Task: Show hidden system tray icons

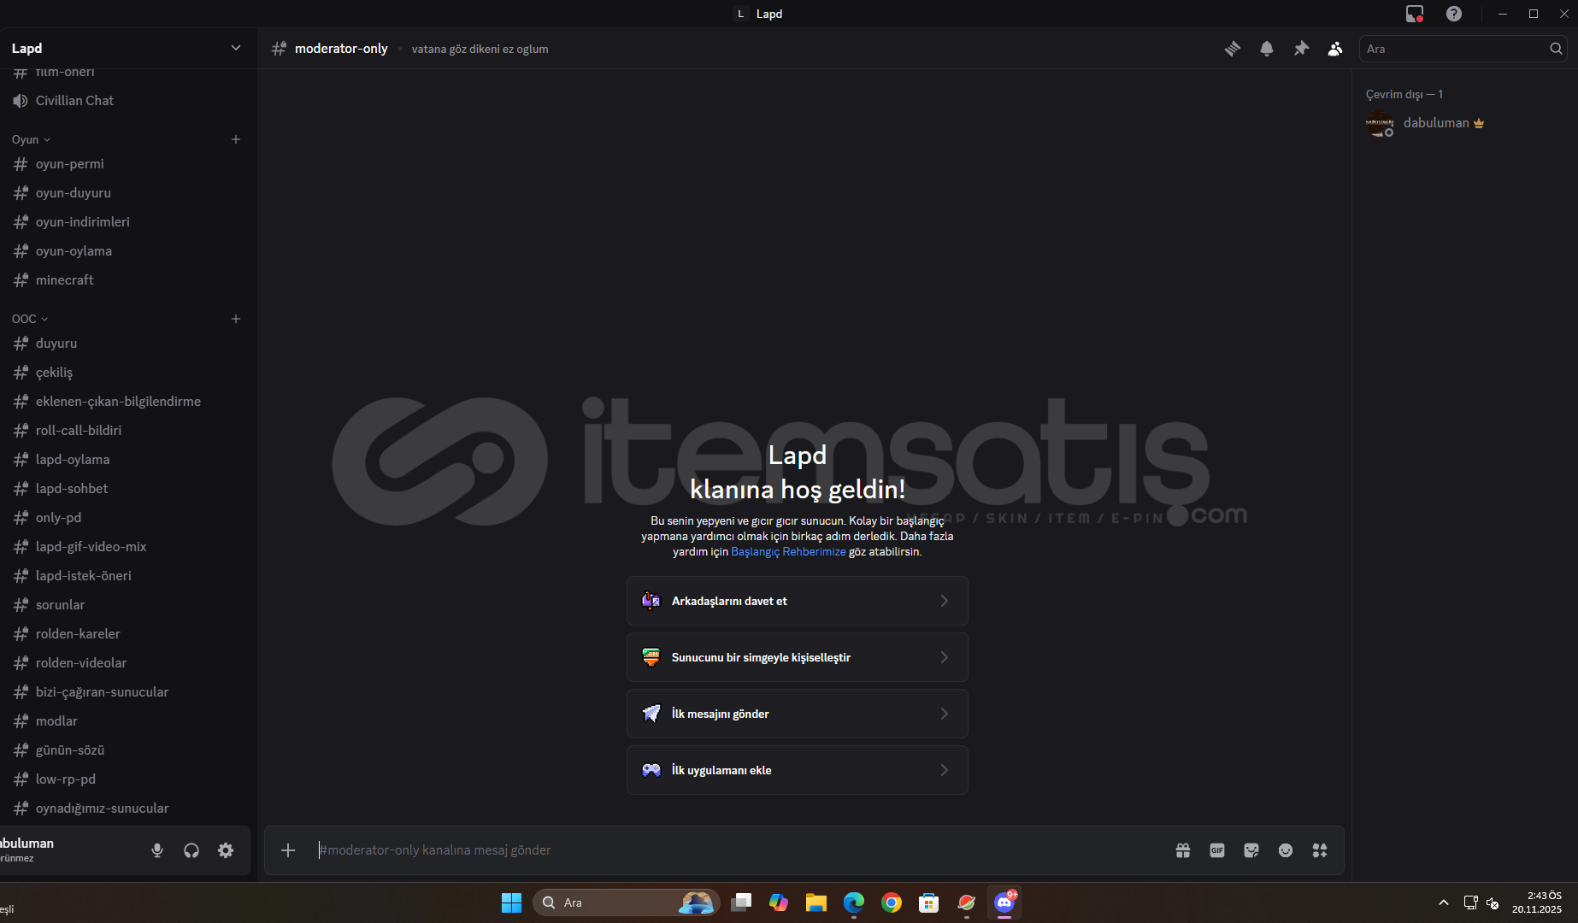Action: tap(1444, 902)
